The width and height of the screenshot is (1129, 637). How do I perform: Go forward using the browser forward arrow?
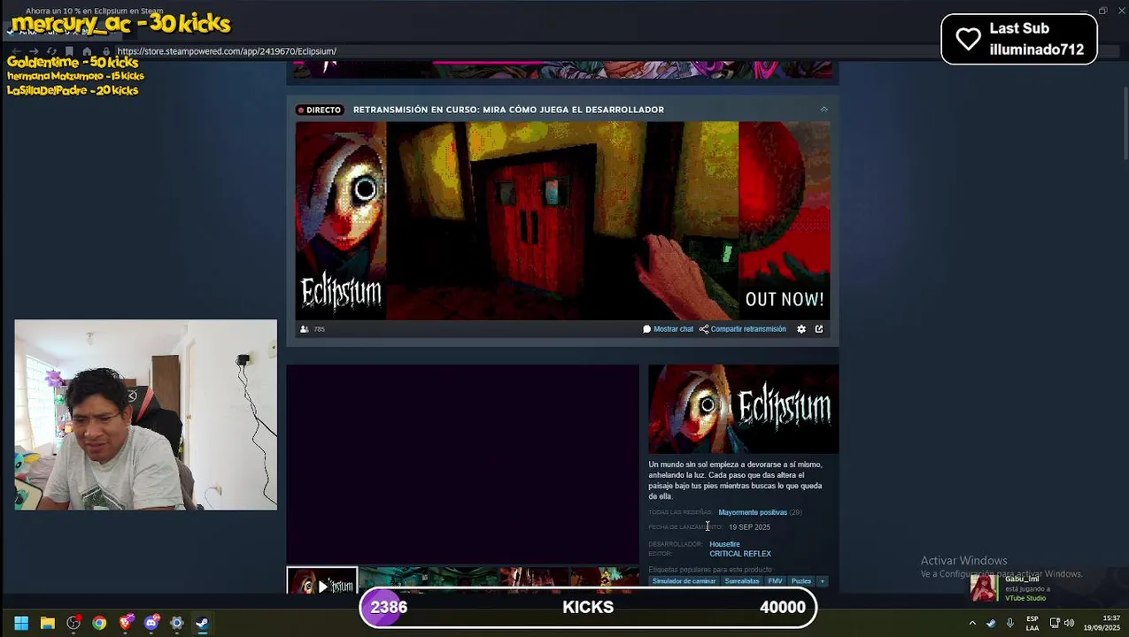[34, 51]
